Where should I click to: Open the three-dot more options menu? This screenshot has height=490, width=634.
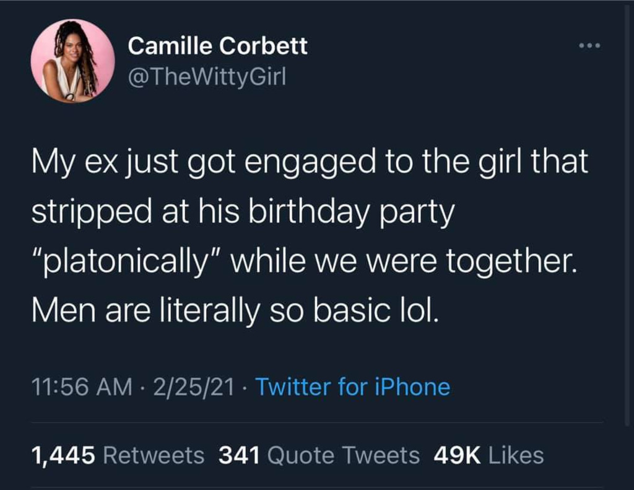coord(589,46)
